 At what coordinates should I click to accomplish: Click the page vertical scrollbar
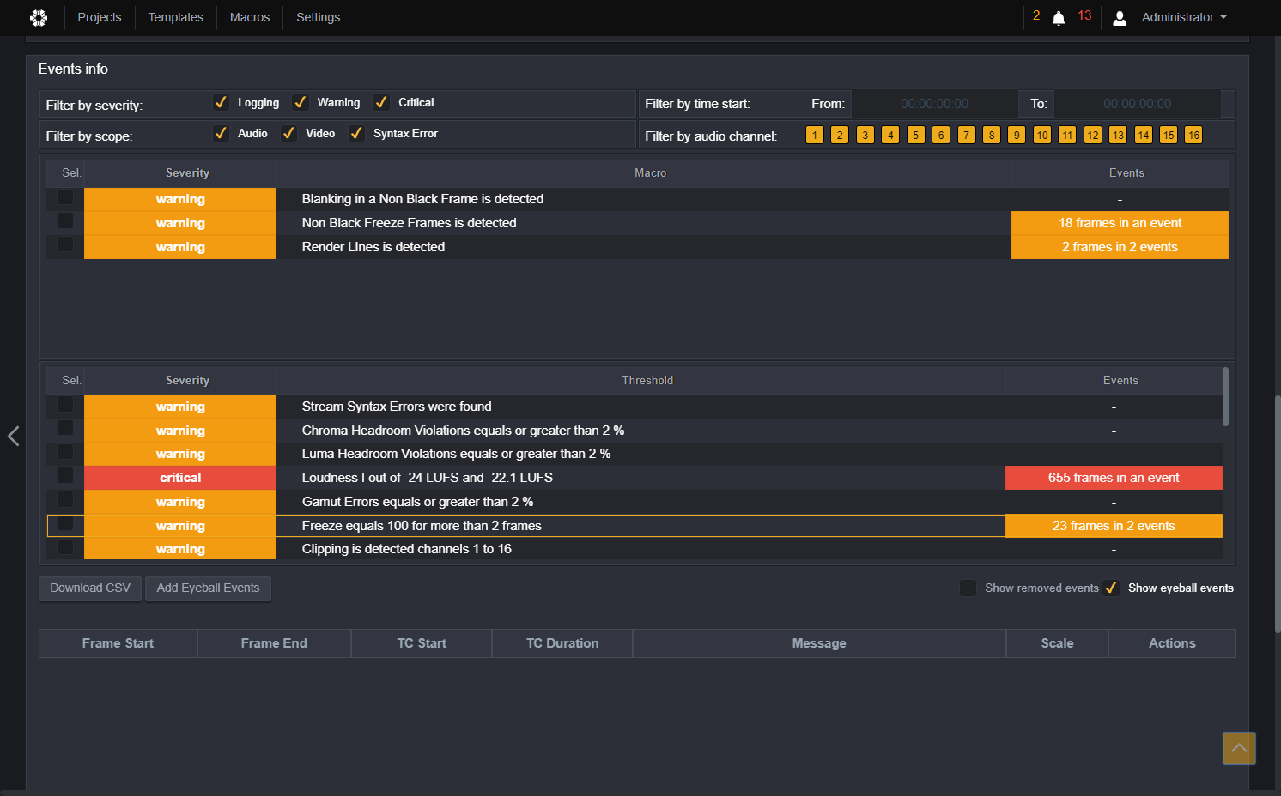(1277, 515)
